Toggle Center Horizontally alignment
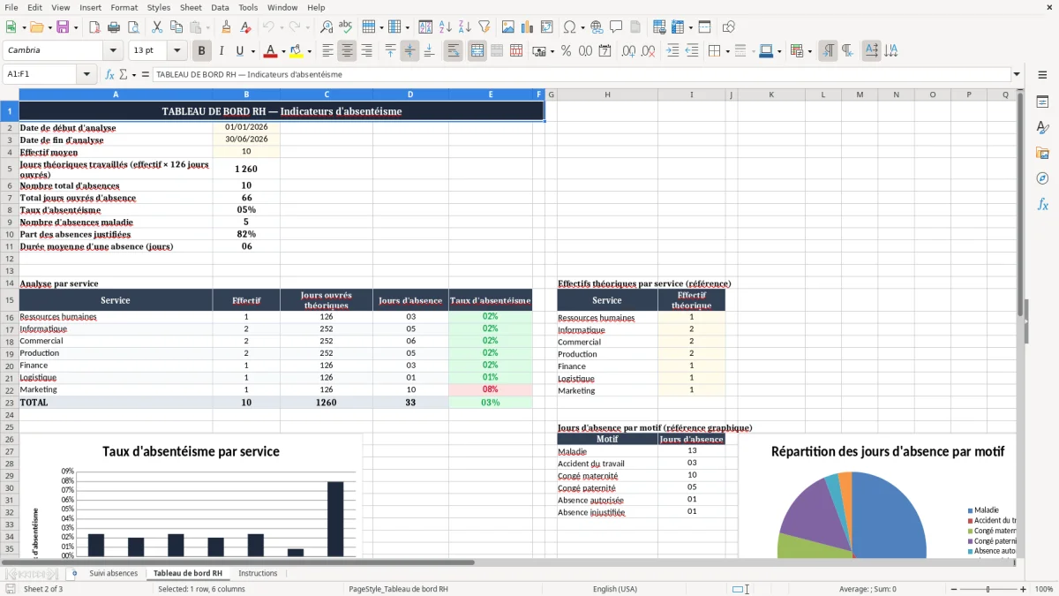 [347, 51]
